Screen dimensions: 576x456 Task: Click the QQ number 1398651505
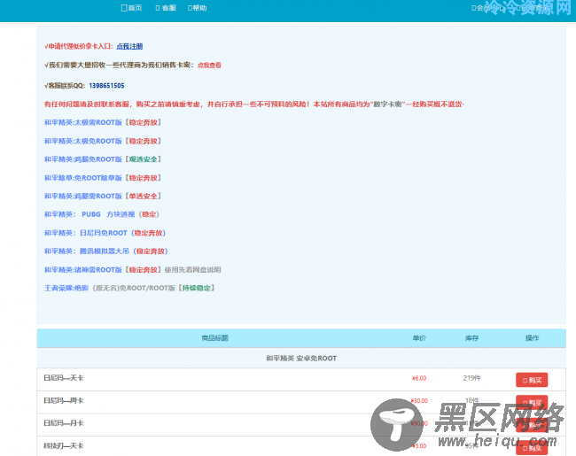tap(106, 86)
